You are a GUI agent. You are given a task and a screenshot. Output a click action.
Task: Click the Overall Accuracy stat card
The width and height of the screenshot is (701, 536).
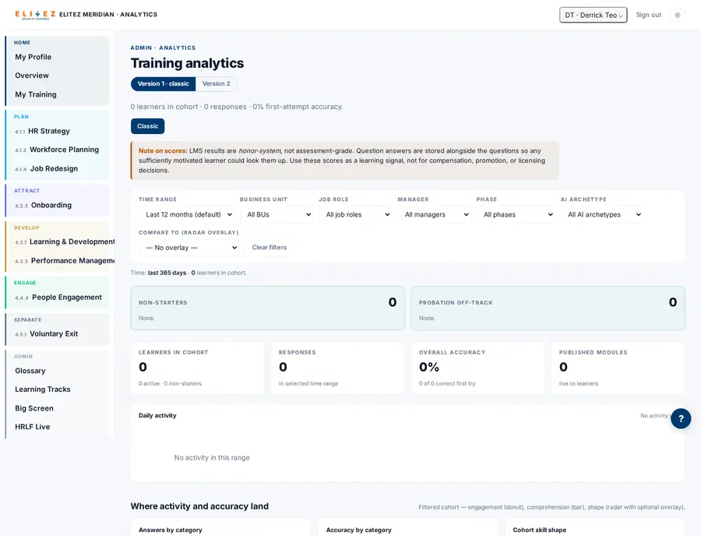pyautogui.click(x=477, y=368)
